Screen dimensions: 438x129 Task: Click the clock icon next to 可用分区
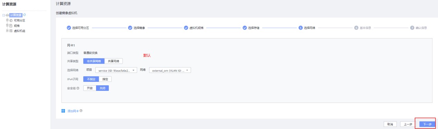coord(11,20)
